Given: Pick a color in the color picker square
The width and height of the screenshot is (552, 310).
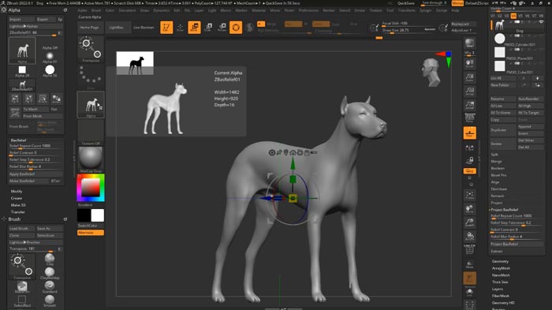Looking at the screenshot, I should pyautogui.click(x=91, y=188).
